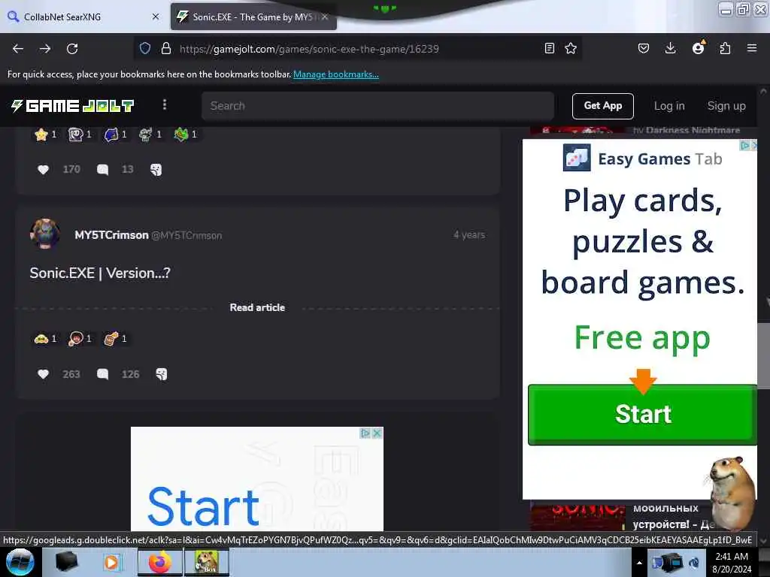Click the blue creature reaction sticker

pyautogui.click(x=111, y=134)
